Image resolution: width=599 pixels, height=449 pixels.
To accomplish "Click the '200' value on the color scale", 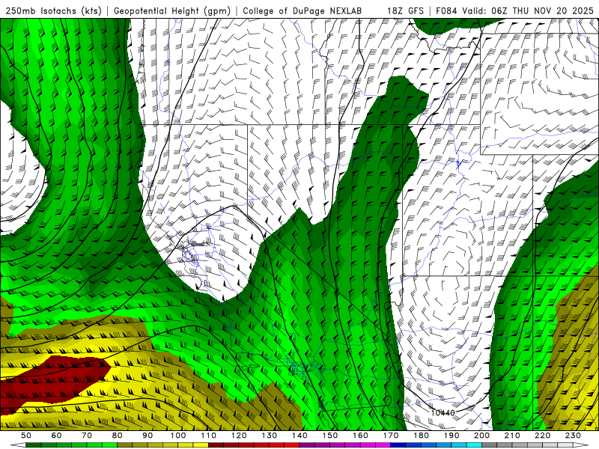I will tap(482, 436).
